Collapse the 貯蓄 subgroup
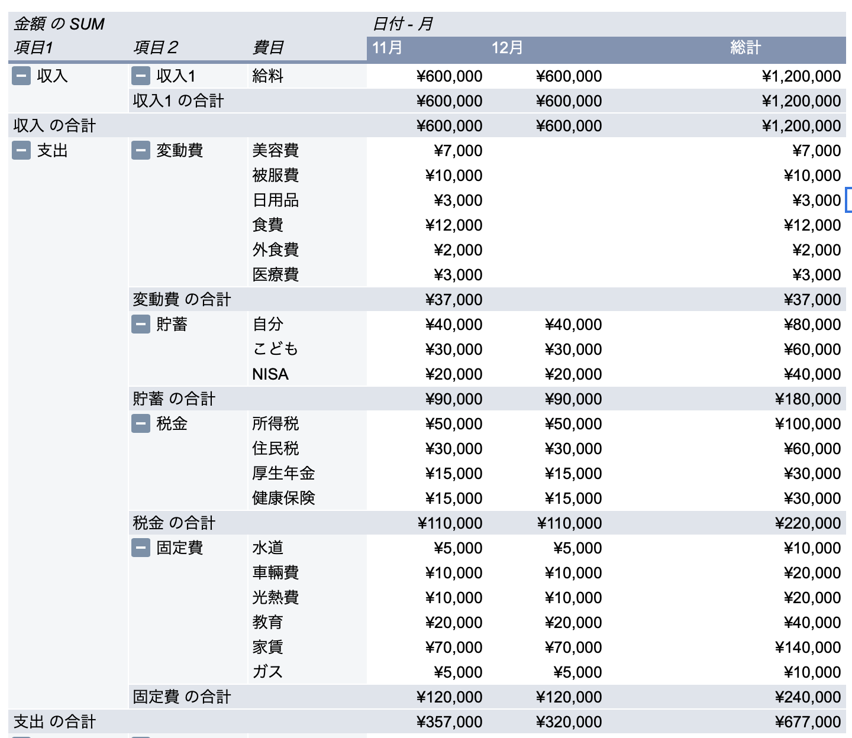The image size is (852, 738). tap(140, 325)
